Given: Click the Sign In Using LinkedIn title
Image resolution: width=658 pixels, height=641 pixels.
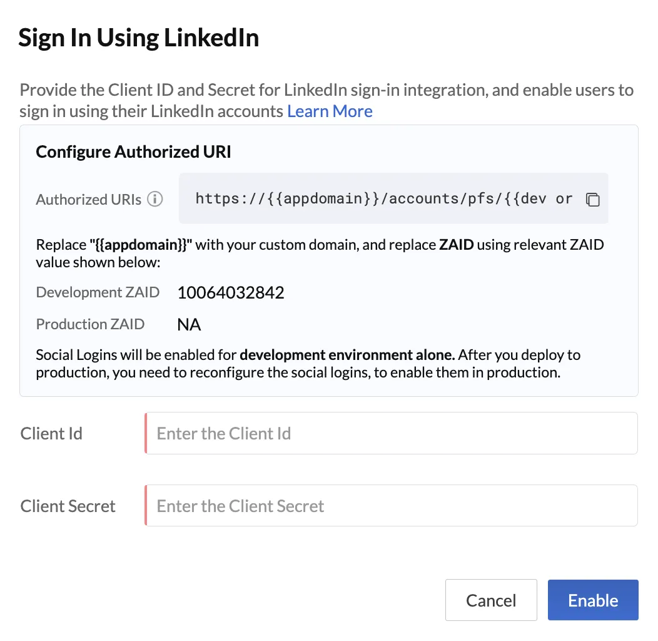Looking at the screenshot, I should (x=138, y=38).
